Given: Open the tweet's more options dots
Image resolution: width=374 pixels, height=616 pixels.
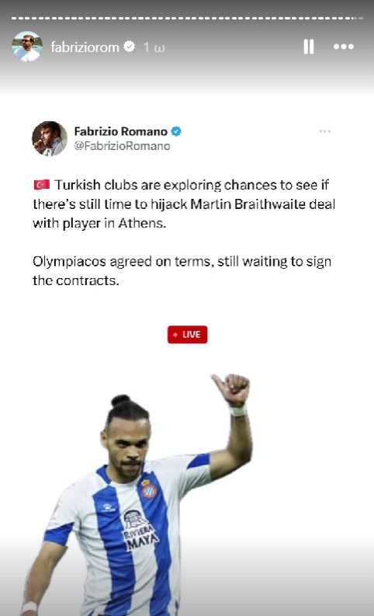Looking at the screenshot, I should [324, 131].
